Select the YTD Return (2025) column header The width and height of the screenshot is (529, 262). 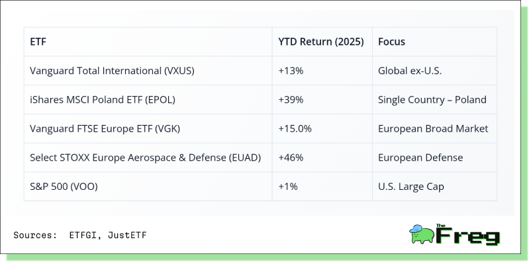pos(322,42)
